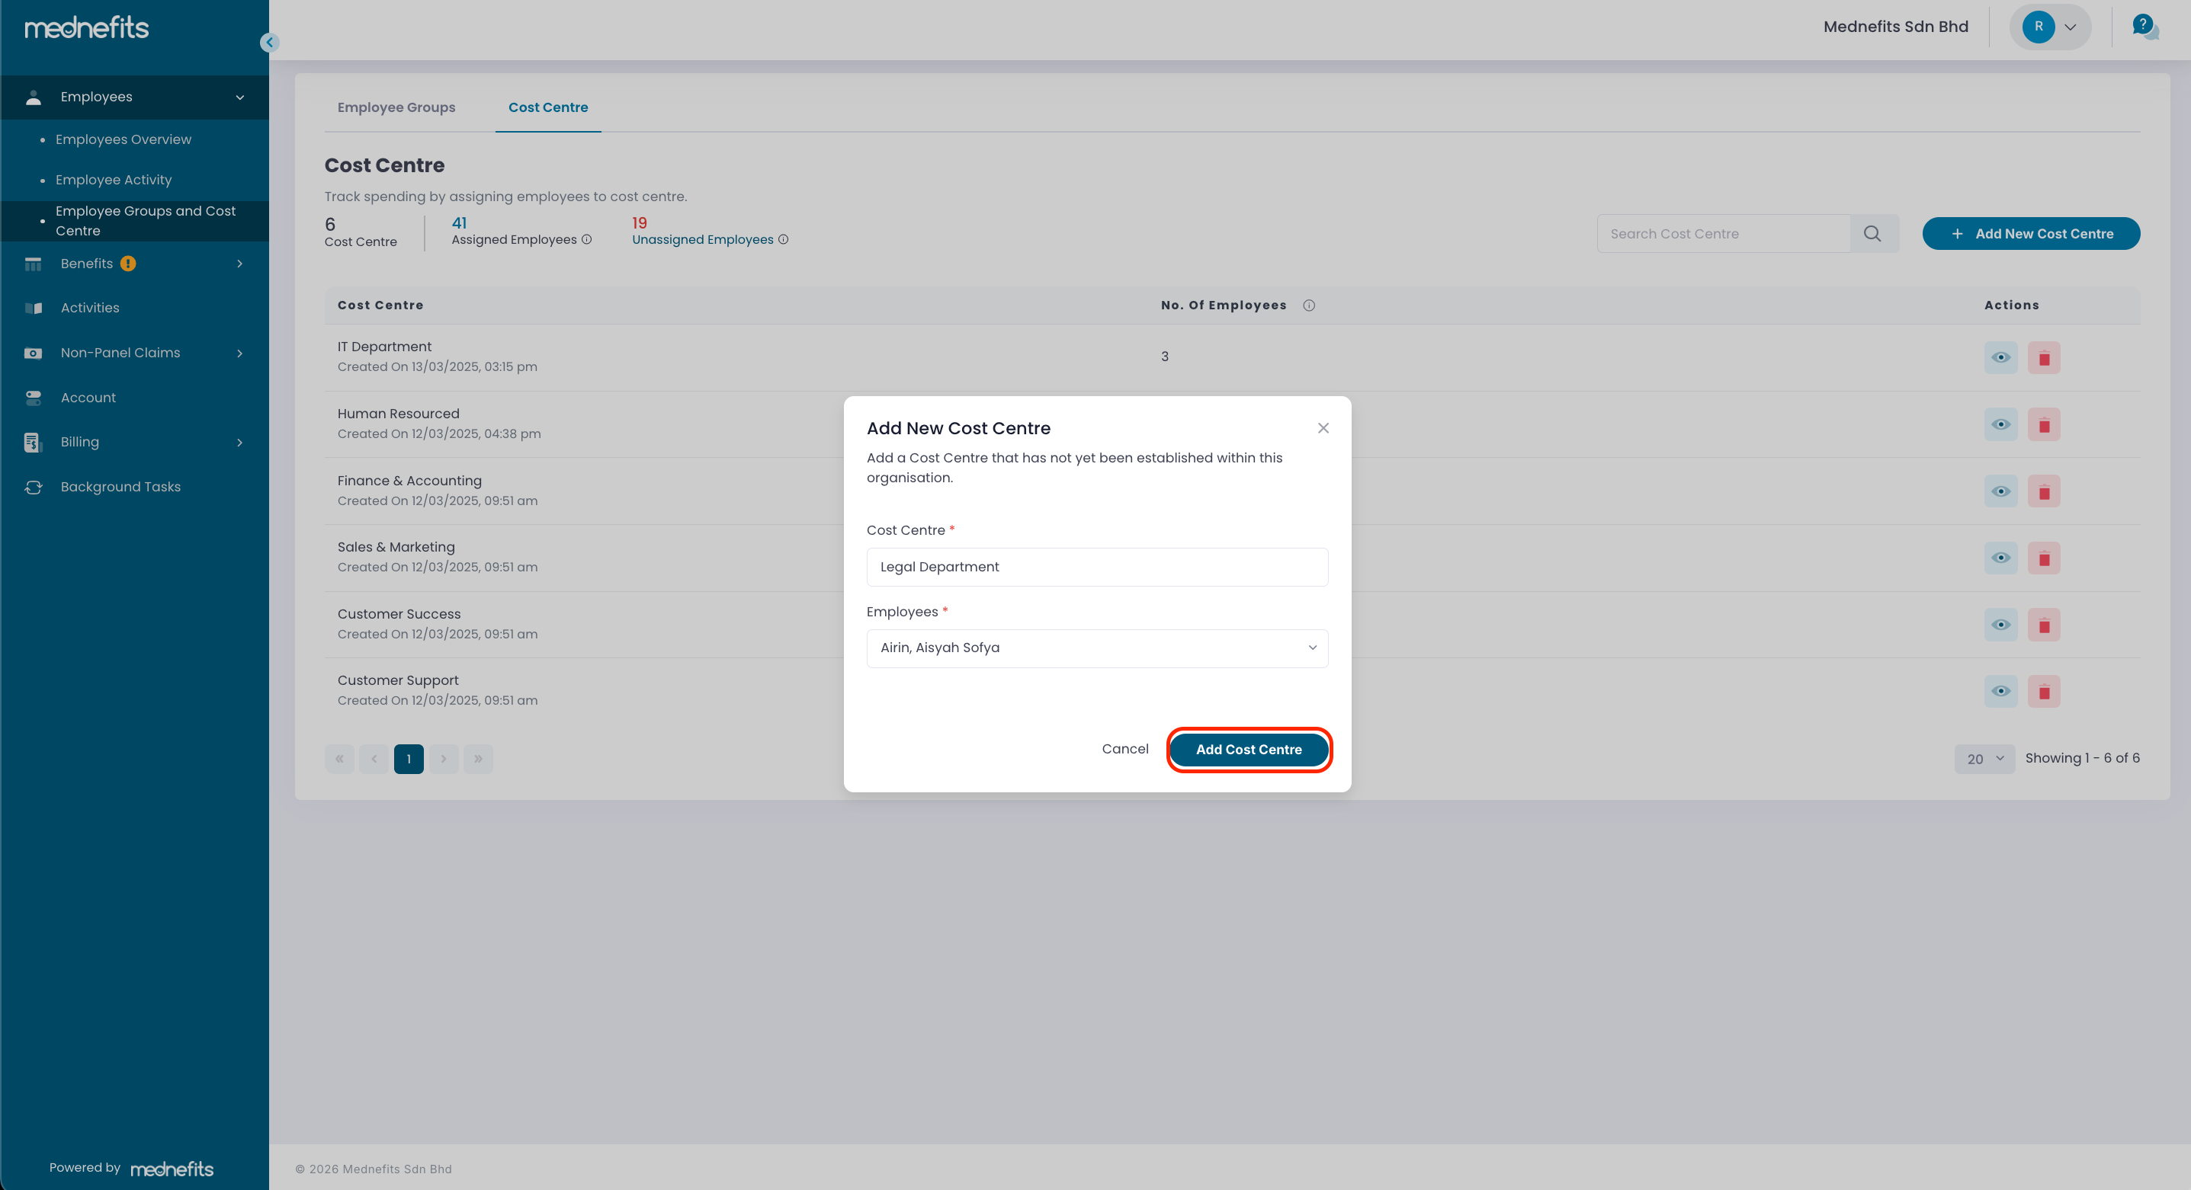Collapse the sidebar with arrow icon

270,43
